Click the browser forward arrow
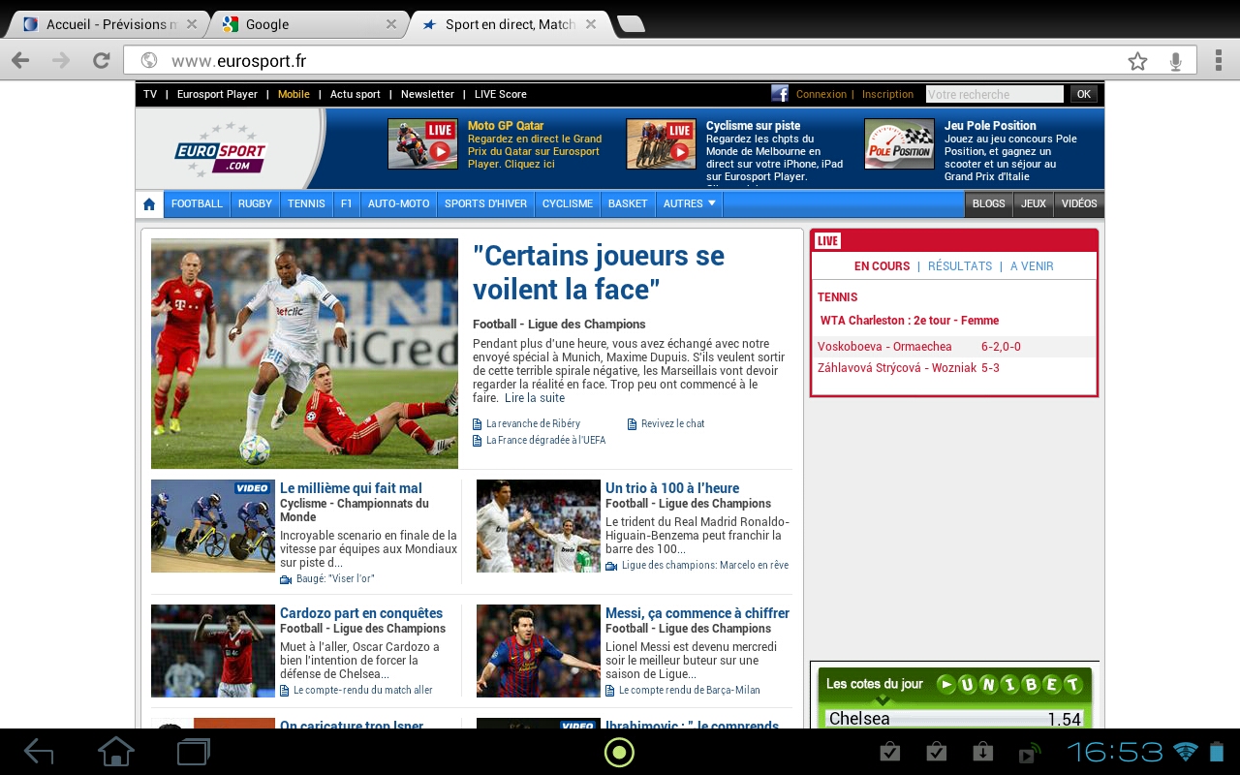Screen dimensions: 1240x775 click(61, 61)
